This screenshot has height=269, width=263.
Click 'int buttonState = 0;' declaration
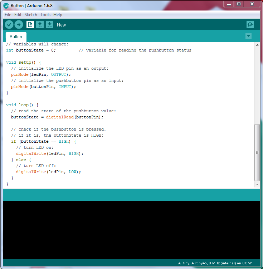[x=31, y=50]
